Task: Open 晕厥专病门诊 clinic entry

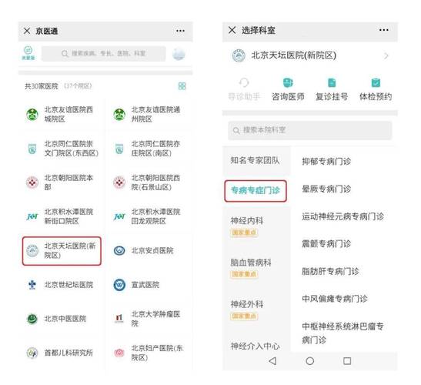Action: (x=326, y=189)
